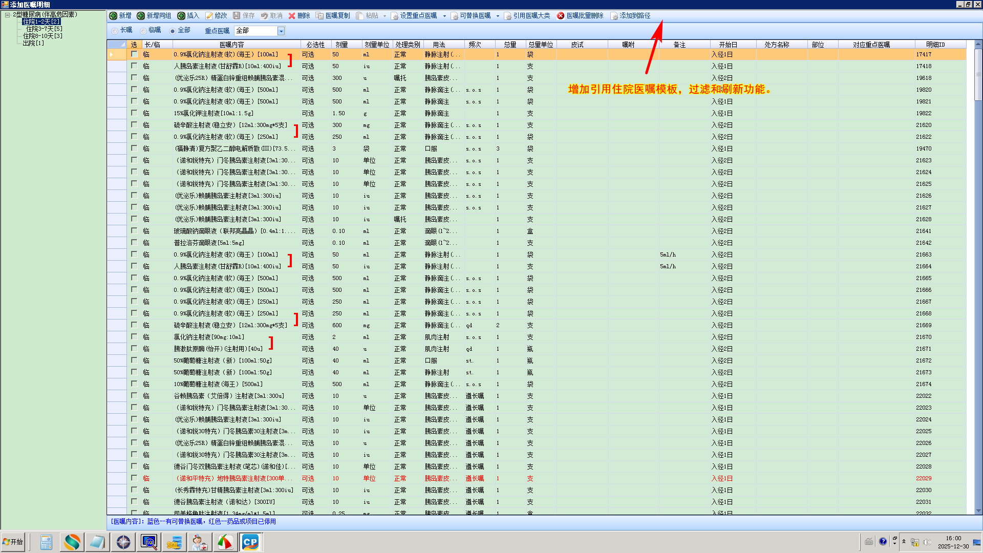
Task: Click the 新增 (add) toolbar icon
Action: coord(114,16)
